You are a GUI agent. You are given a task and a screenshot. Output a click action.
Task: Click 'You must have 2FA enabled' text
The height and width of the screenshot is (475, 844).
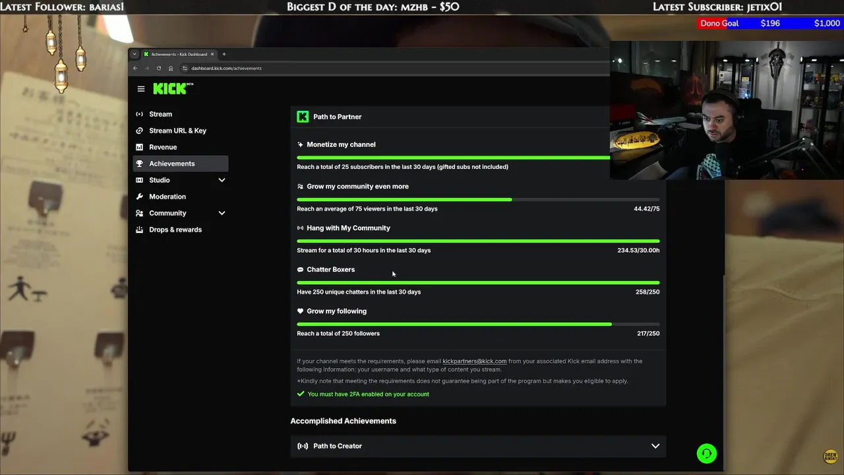click(x=368, y=394)
